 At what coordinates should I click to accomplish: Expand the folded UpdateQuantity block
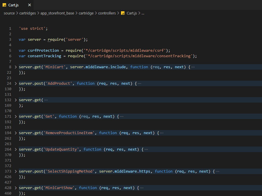tap(16, 149)
